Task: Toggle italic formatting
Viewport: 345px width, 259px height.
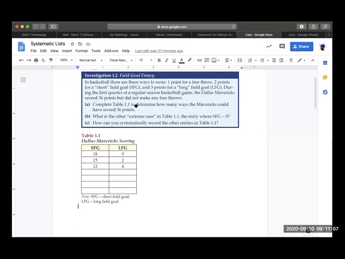Action: coord(167,60)
